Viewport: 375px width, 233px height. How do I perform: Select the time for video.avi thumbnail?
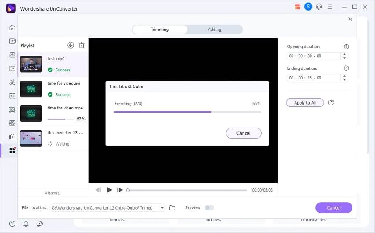pos(31,89)
